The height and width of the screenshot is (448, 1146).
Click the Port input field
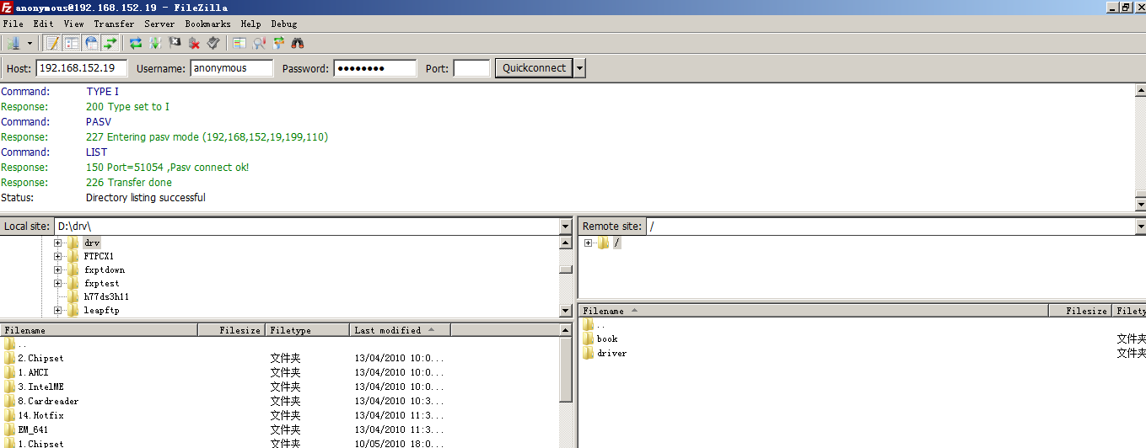(471, 68)
